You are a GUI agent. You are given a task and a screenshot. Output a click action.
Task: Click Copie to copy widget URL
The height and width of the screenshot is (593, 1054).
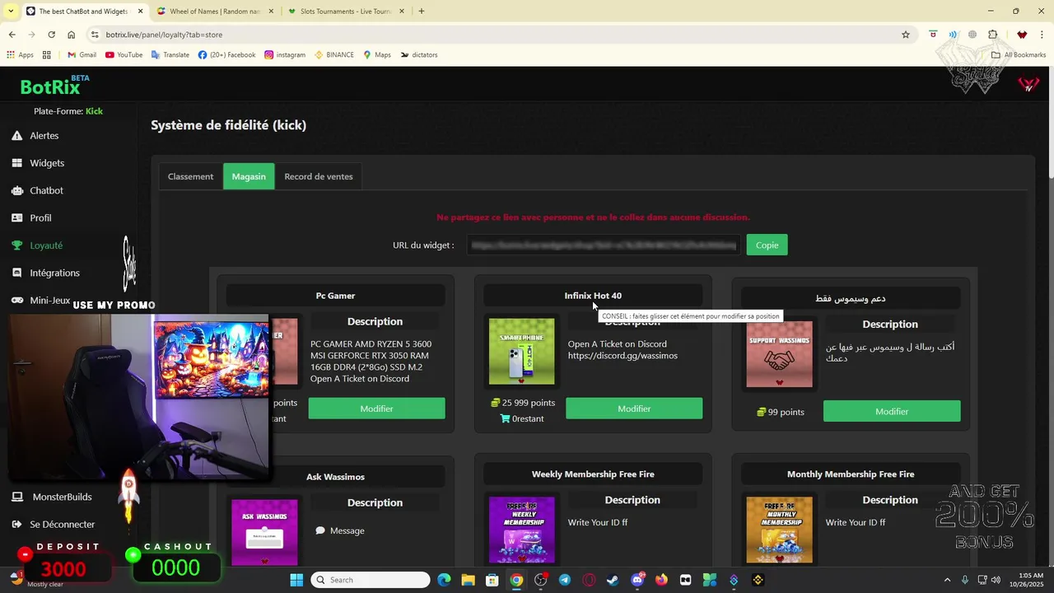pos(767,245)
